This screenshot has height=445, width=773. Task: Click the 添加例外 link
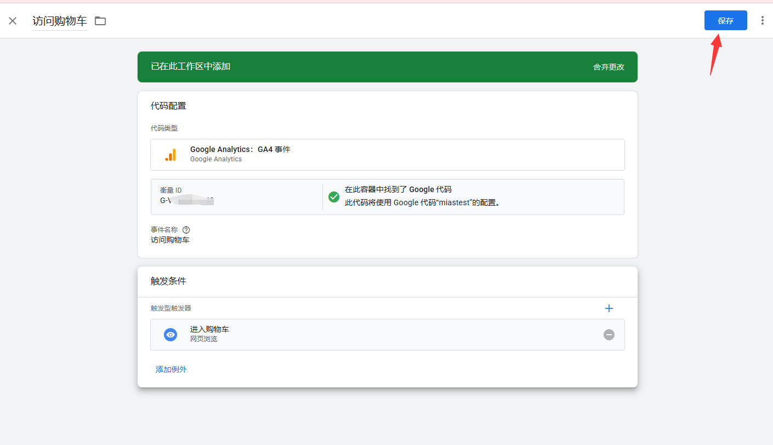171,369
